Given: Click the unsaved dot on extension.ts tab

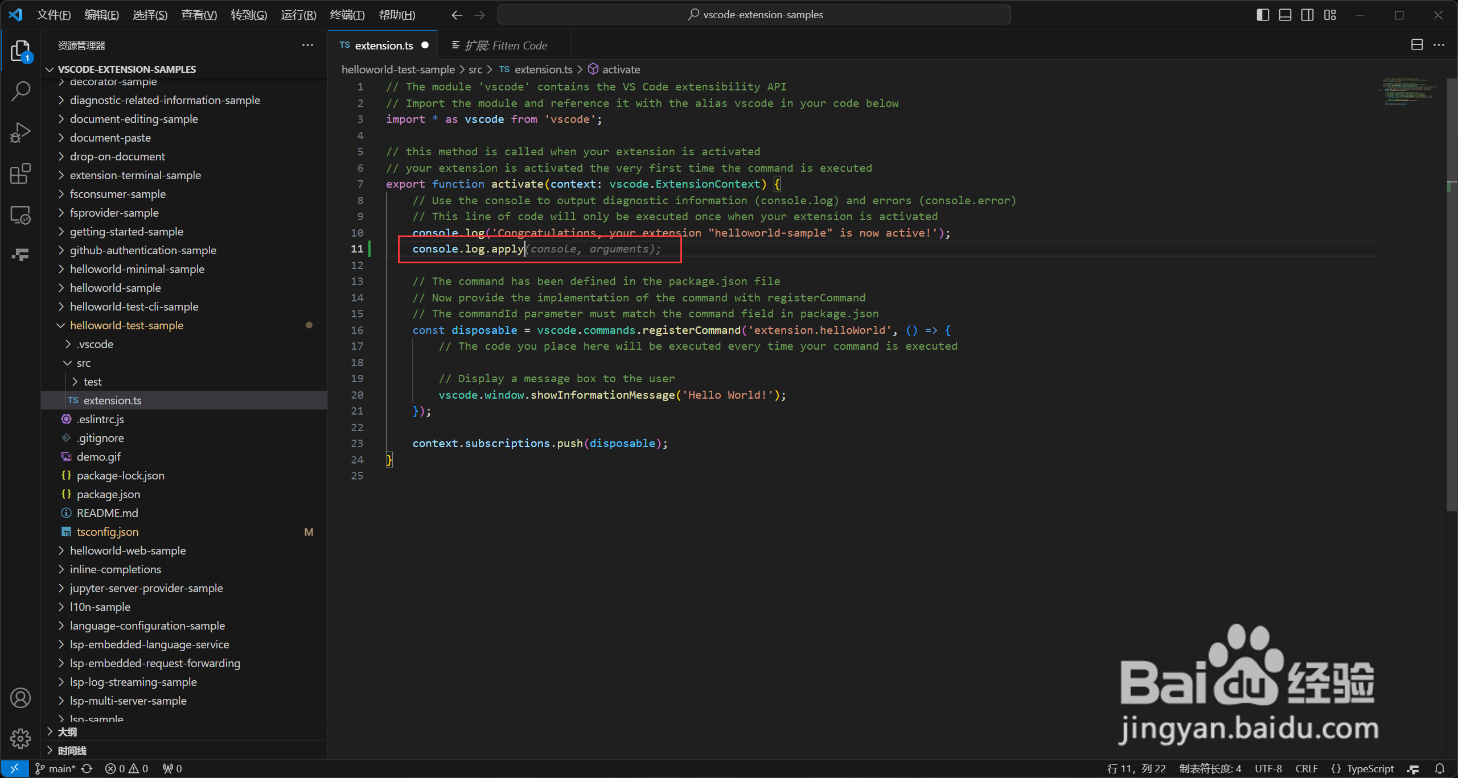Looking at the screenshot, I should point(425,45).
